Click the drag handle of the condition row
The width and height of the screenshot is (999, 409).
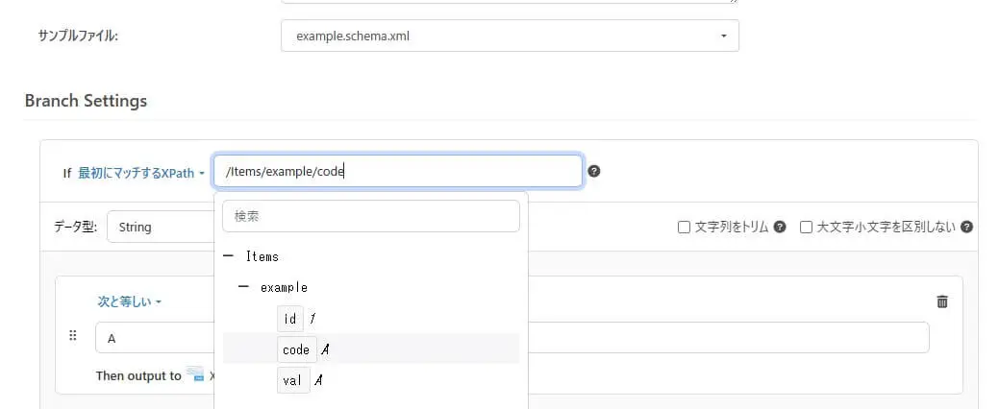72,336
